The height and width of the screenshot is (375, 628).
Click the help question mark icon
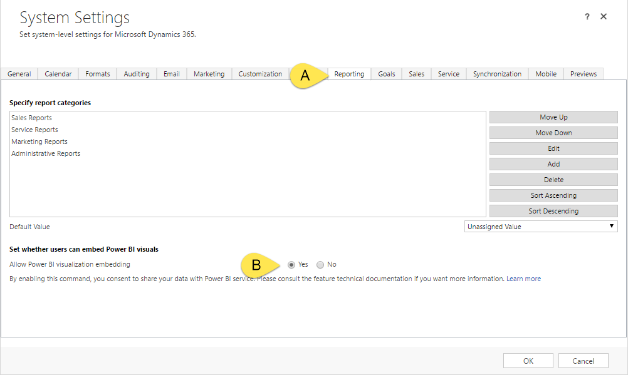(587, 17)
